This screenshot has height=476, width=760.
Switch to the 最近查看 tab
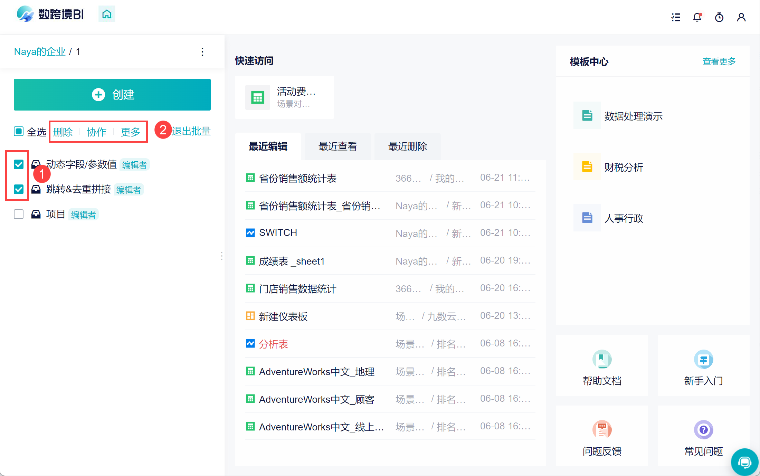pos(338,146)
